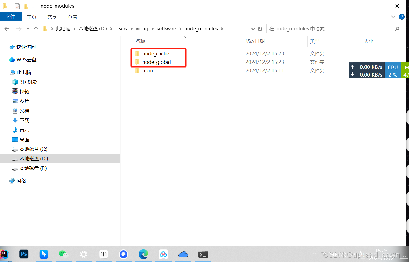The width and height of the screenshot is (409, 262).
Task: Open the Documents library
Action: pyautogui.click(x=21, y=111)
